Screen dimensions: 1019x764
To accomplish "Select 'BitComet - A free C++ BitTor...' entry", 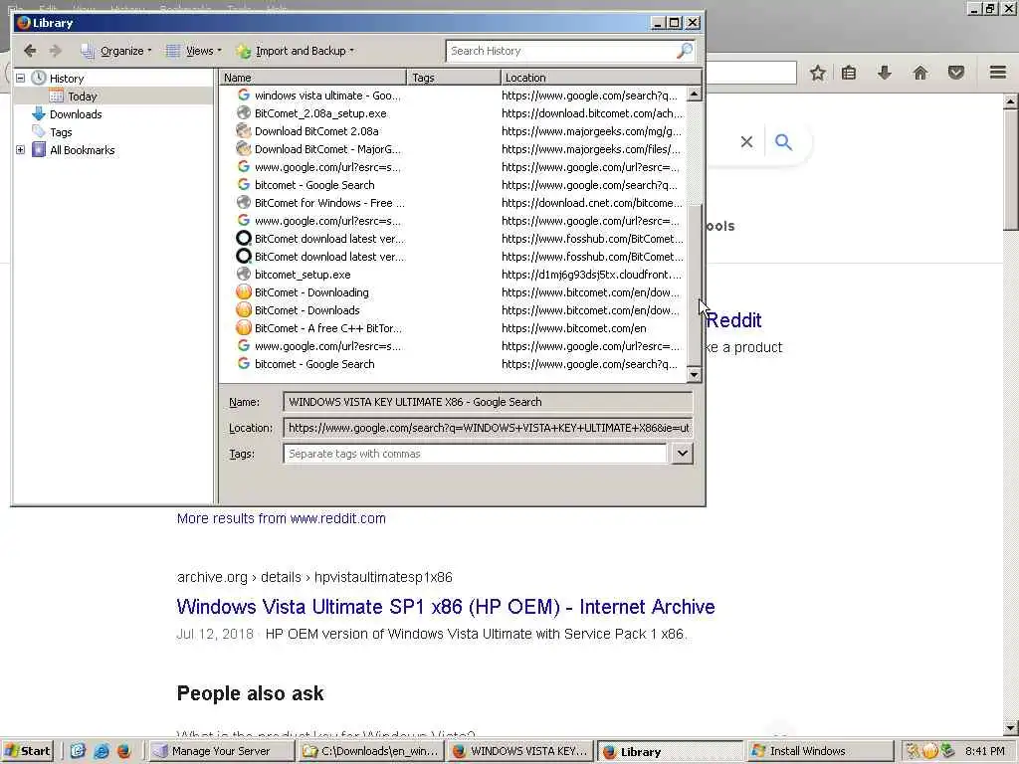I will (327, 328).
